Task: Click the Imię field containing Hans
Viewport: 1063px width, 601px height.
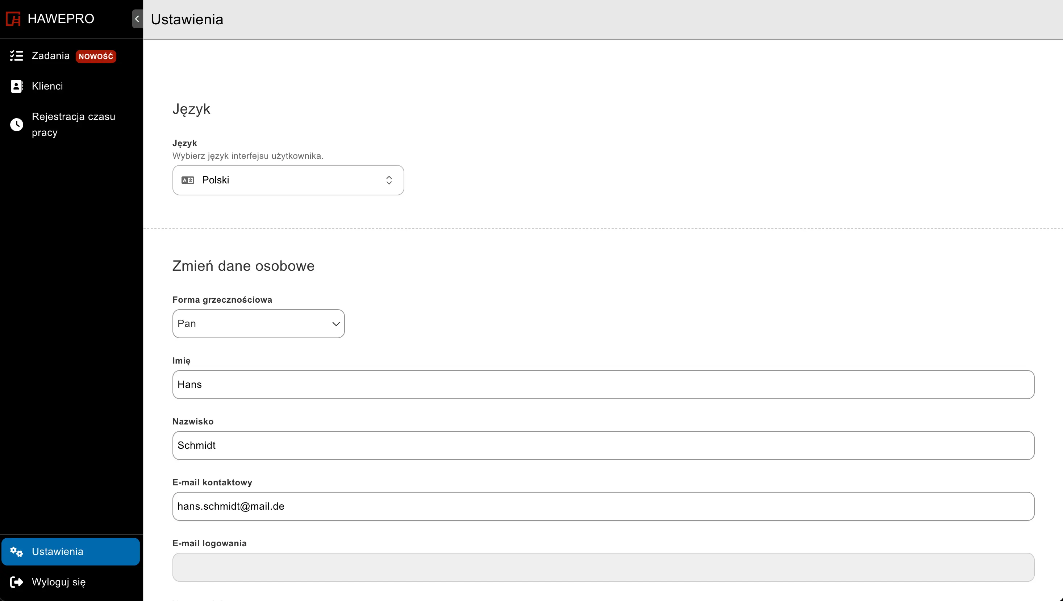Action: pos(603,384)
